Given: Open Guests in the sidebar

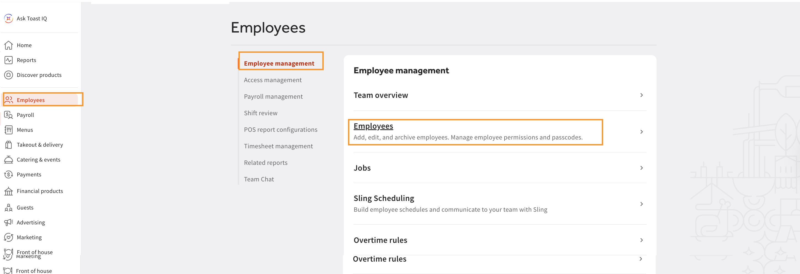Looking at the screenshot, I should (x=25, y=208).
